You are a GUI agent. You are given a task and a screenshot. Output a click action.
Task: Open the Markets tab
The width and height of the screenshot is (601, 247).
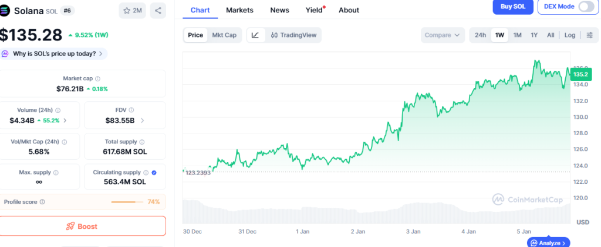pos(239,10)
